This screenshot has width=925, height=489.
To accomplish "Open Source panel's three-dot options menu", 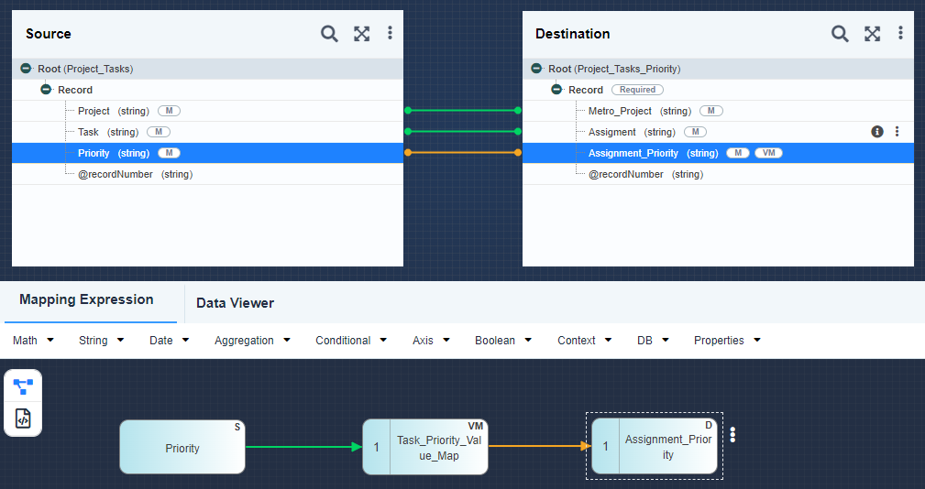I will tap(390, 33).
